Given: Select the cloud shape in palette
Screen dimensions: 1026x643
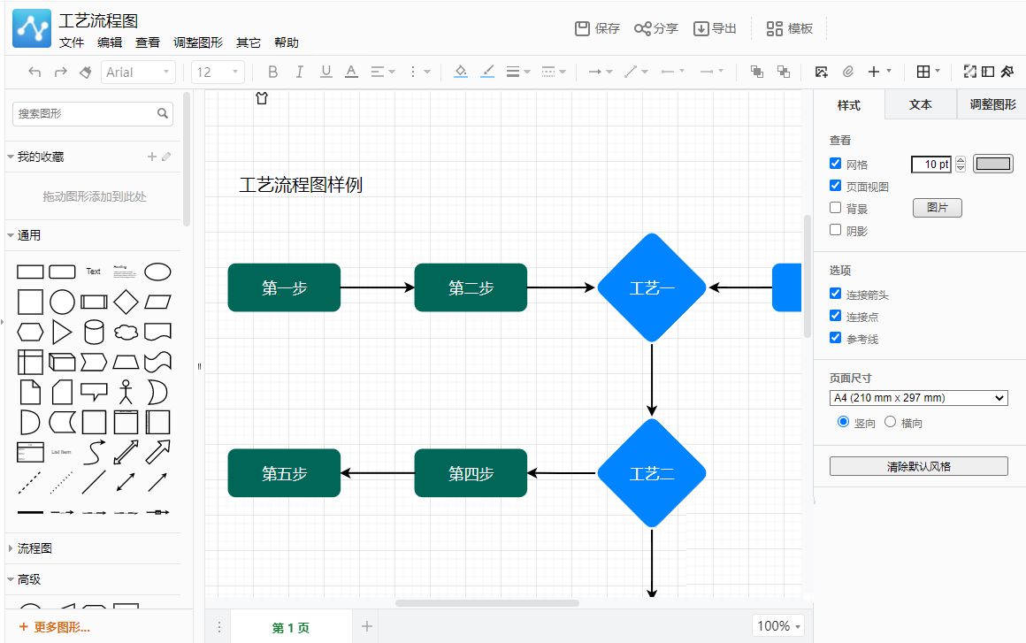Looking at the screenshot, I should (x=126, y=333).
